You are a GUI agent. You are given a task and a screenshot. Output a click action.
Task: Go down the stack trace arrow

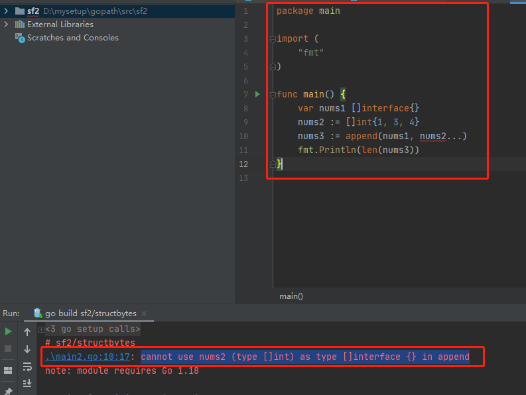pos(27,349)
